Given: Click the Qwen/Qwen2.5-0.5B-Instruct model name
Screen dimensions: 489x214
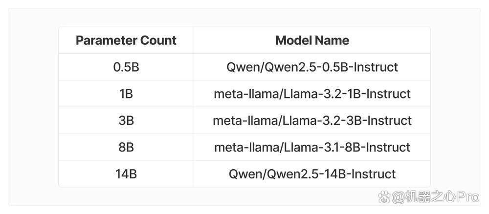Looking at the screenshot, I should click(312, 67).
